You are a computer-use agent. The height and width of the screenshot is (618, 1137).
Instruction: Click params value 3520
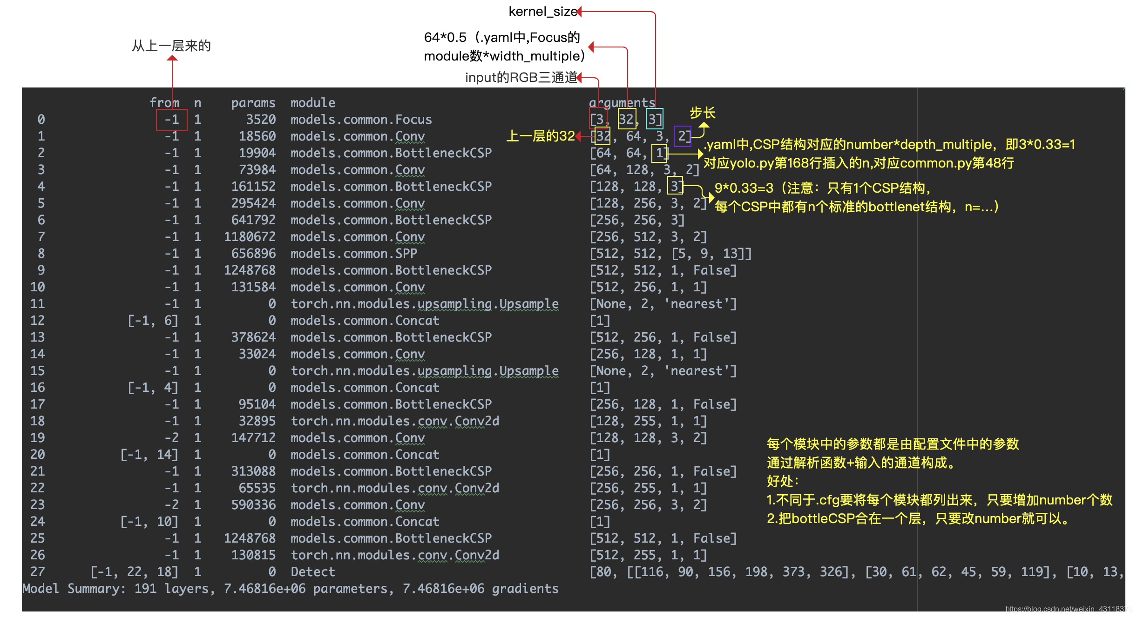tap(261, 120)
